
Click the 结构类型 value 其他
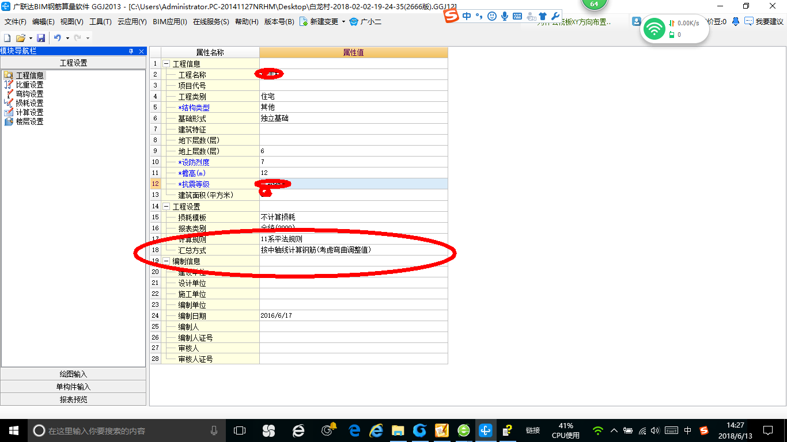[x=354, y=108]
